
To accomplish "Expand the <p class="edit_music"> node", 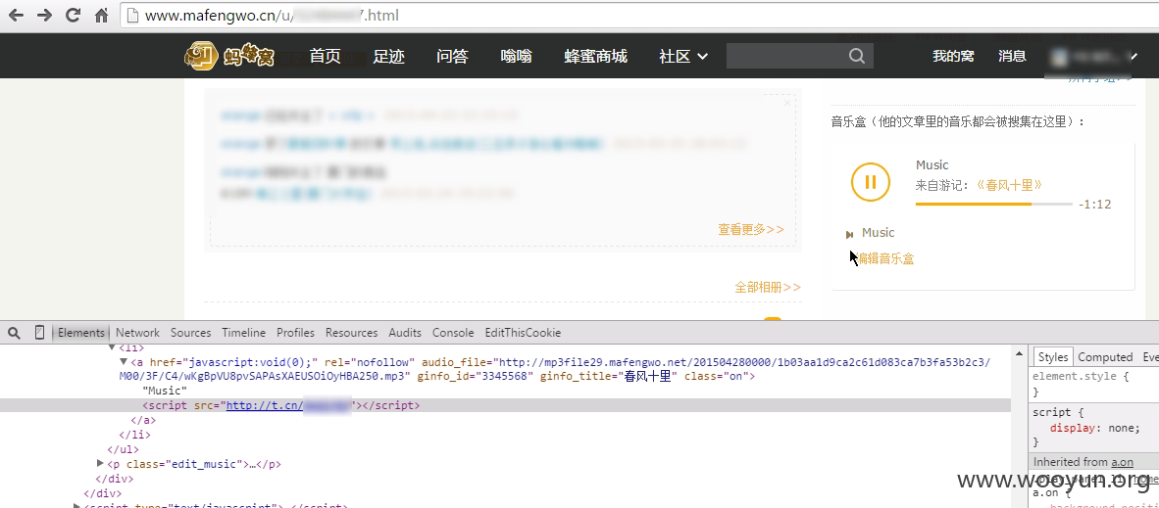I will coord(100,464).
